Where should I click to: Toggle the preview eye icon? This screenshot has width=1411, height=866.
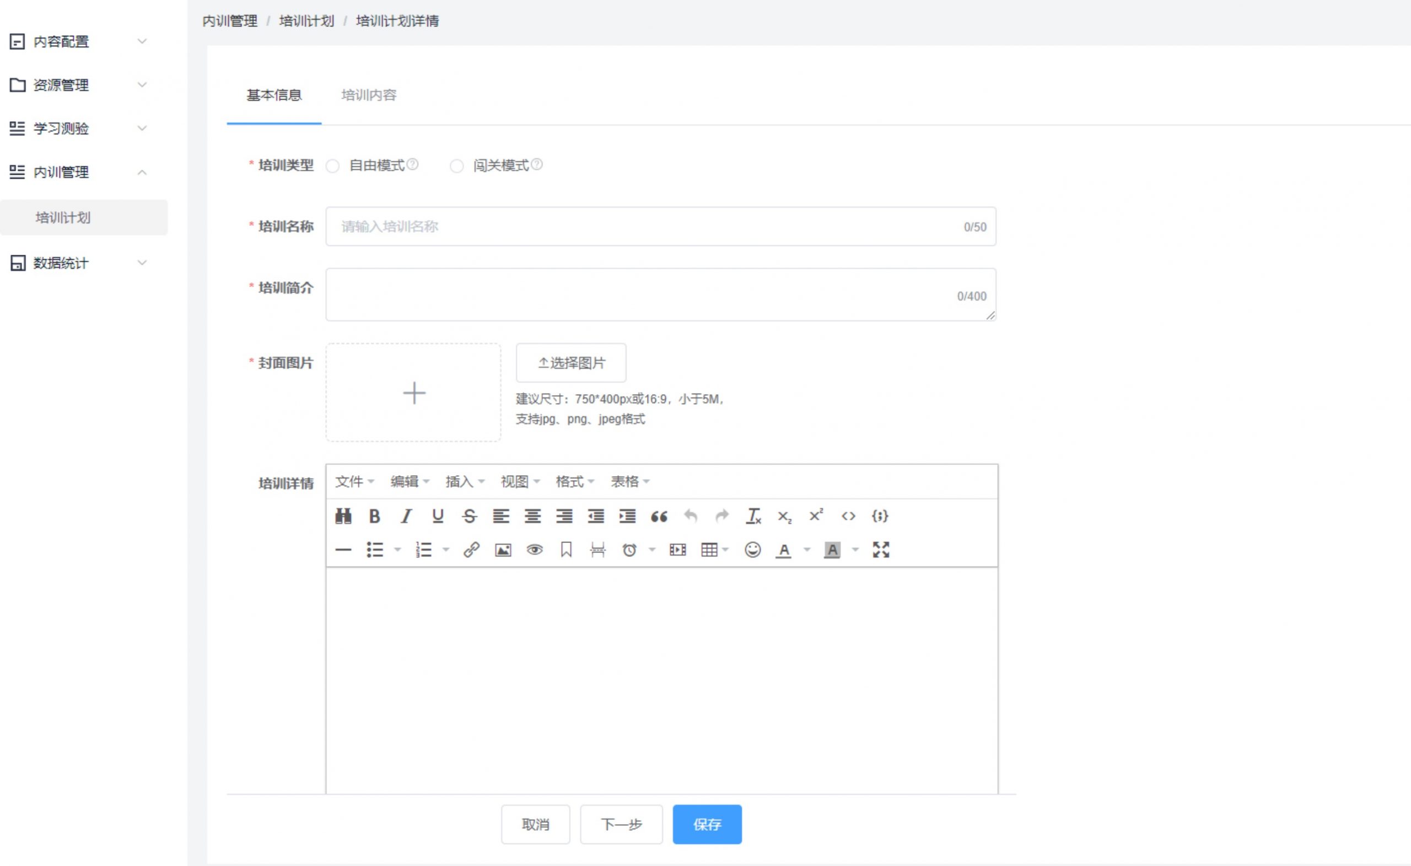[534, 550]
